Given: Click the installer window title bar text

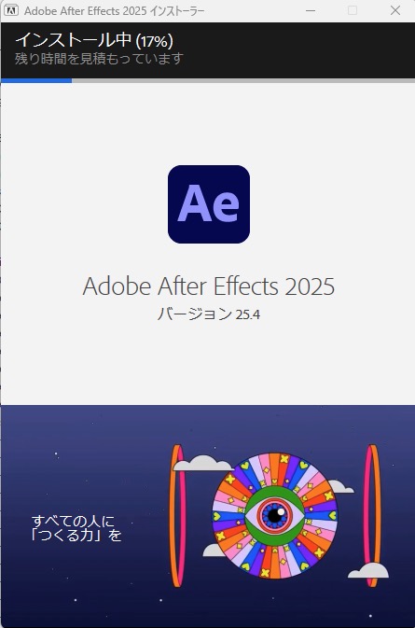Looking at the screenshot, I should tap(114, 11).
